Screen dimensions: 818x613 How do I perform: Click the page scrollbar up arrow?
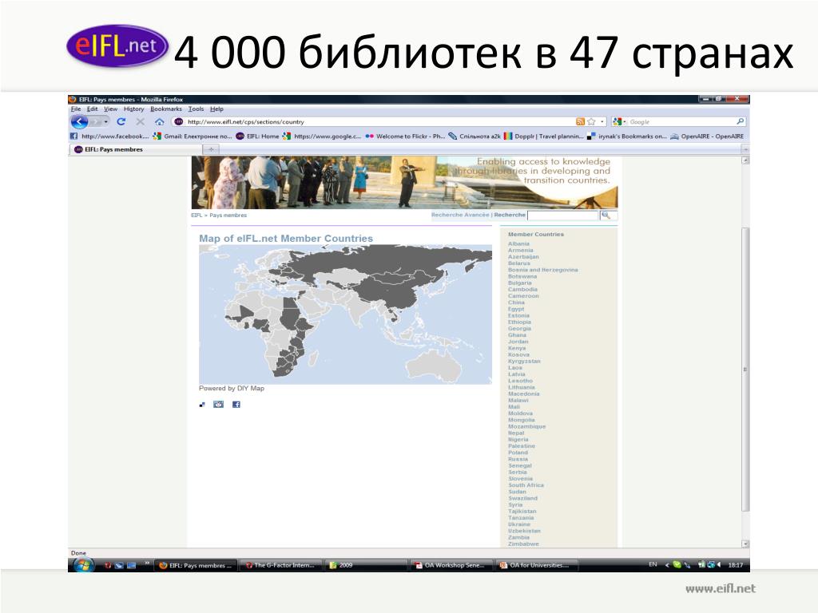(745, 160)
